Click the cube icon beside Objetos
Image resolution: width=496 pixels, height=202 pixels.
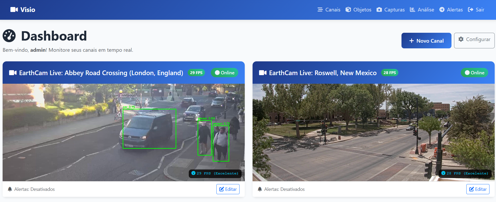coord(348,10)
